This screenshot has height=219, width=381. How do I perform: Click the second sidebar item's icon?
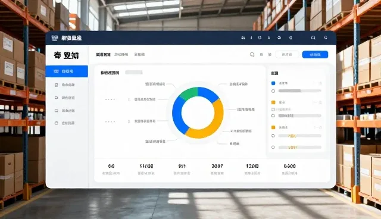tap(56, 85)
